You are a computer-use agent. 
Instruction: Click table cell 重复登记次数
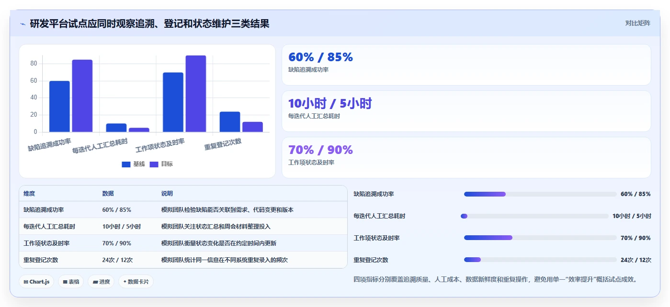(x=41, y=260)
